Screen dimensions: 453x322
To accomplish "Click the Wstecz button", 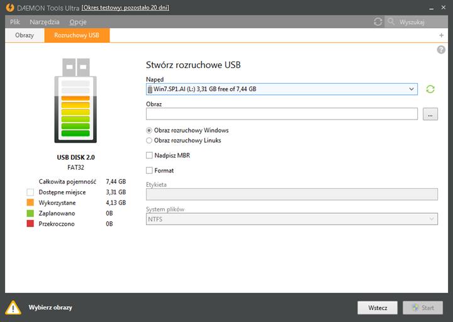I will 377,308.
